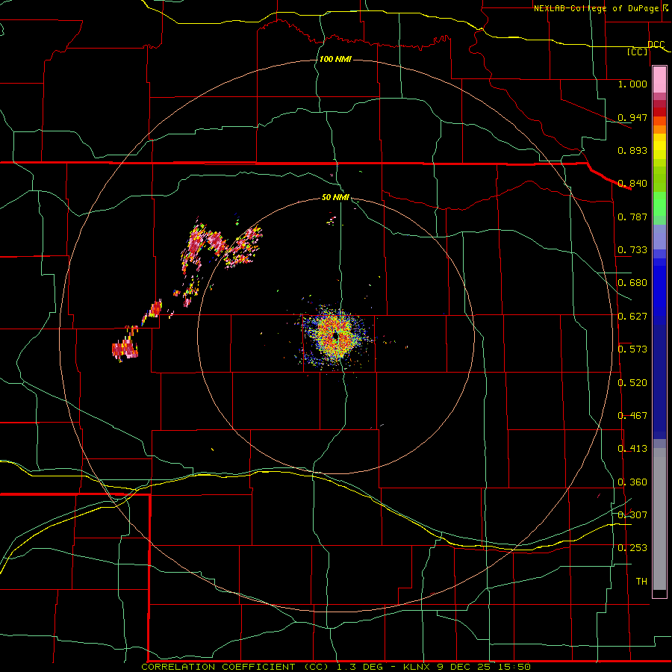Click the 0.840 color scale label
The width and height of the screenshot is (672, 672).
click(x=632, y=184)
